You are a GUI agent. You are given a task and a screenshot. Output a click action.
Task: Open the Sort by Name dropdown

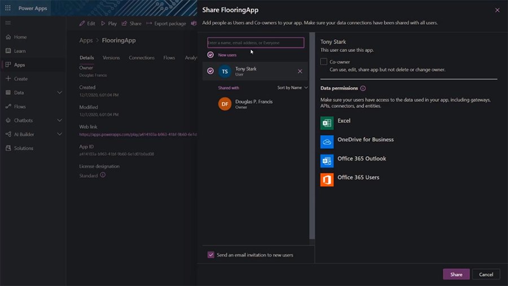tap(292, 88)
